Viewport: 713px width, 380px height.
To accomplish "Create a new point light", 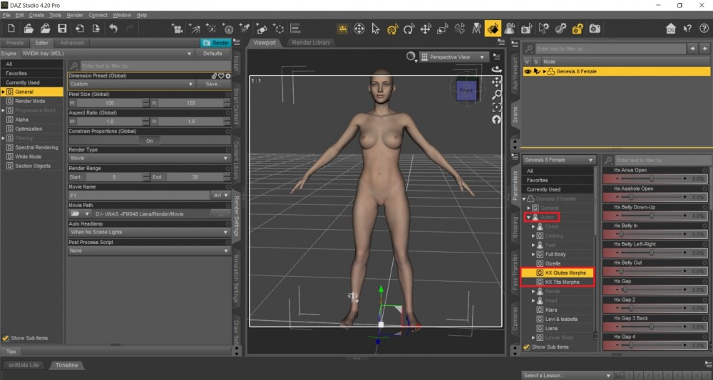I will (x=211, y=28).
